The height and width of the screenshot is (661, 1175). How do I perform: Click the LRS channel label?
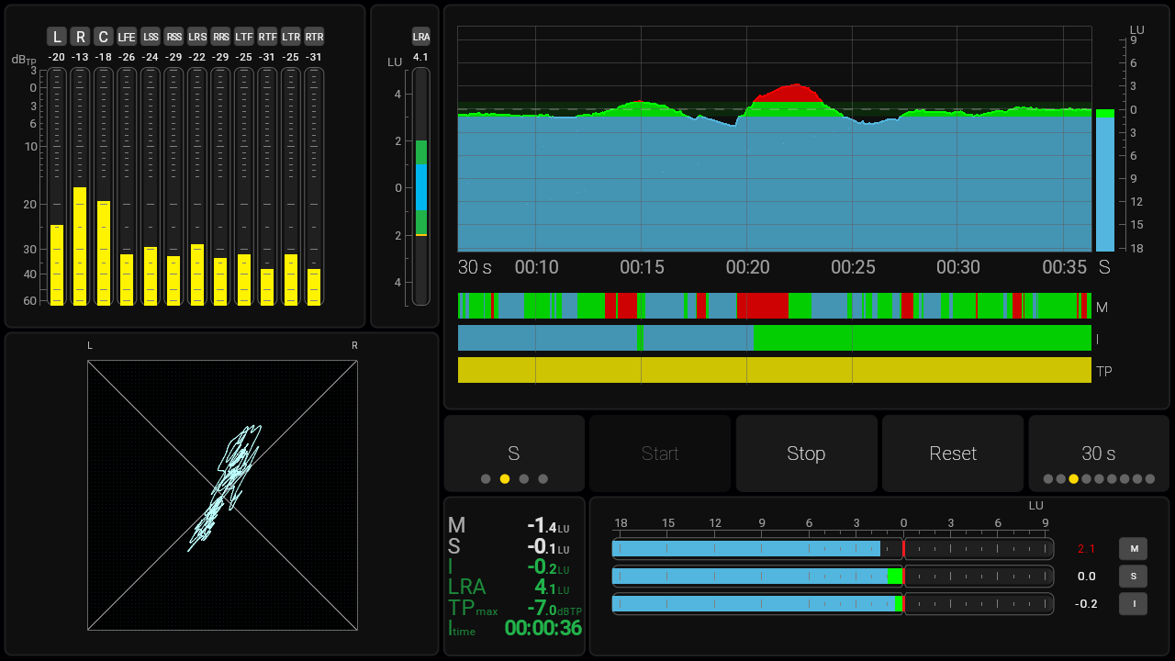coord(197,37)
